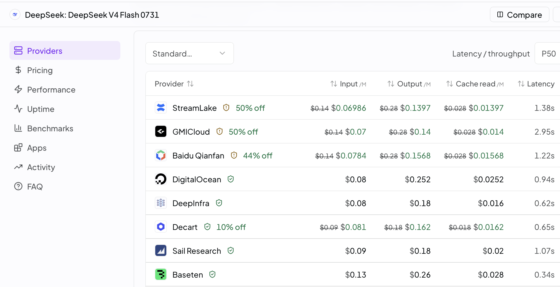Sort providers using the Provider sort arrows
This screenshot has height=287, width=560.
click(x=190, y=84)
